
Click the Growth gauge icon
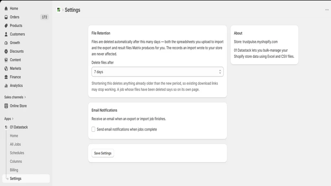click(x=6, y=43)
